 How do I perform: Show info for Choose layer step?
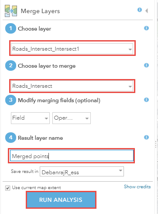(x=146, y=28)
